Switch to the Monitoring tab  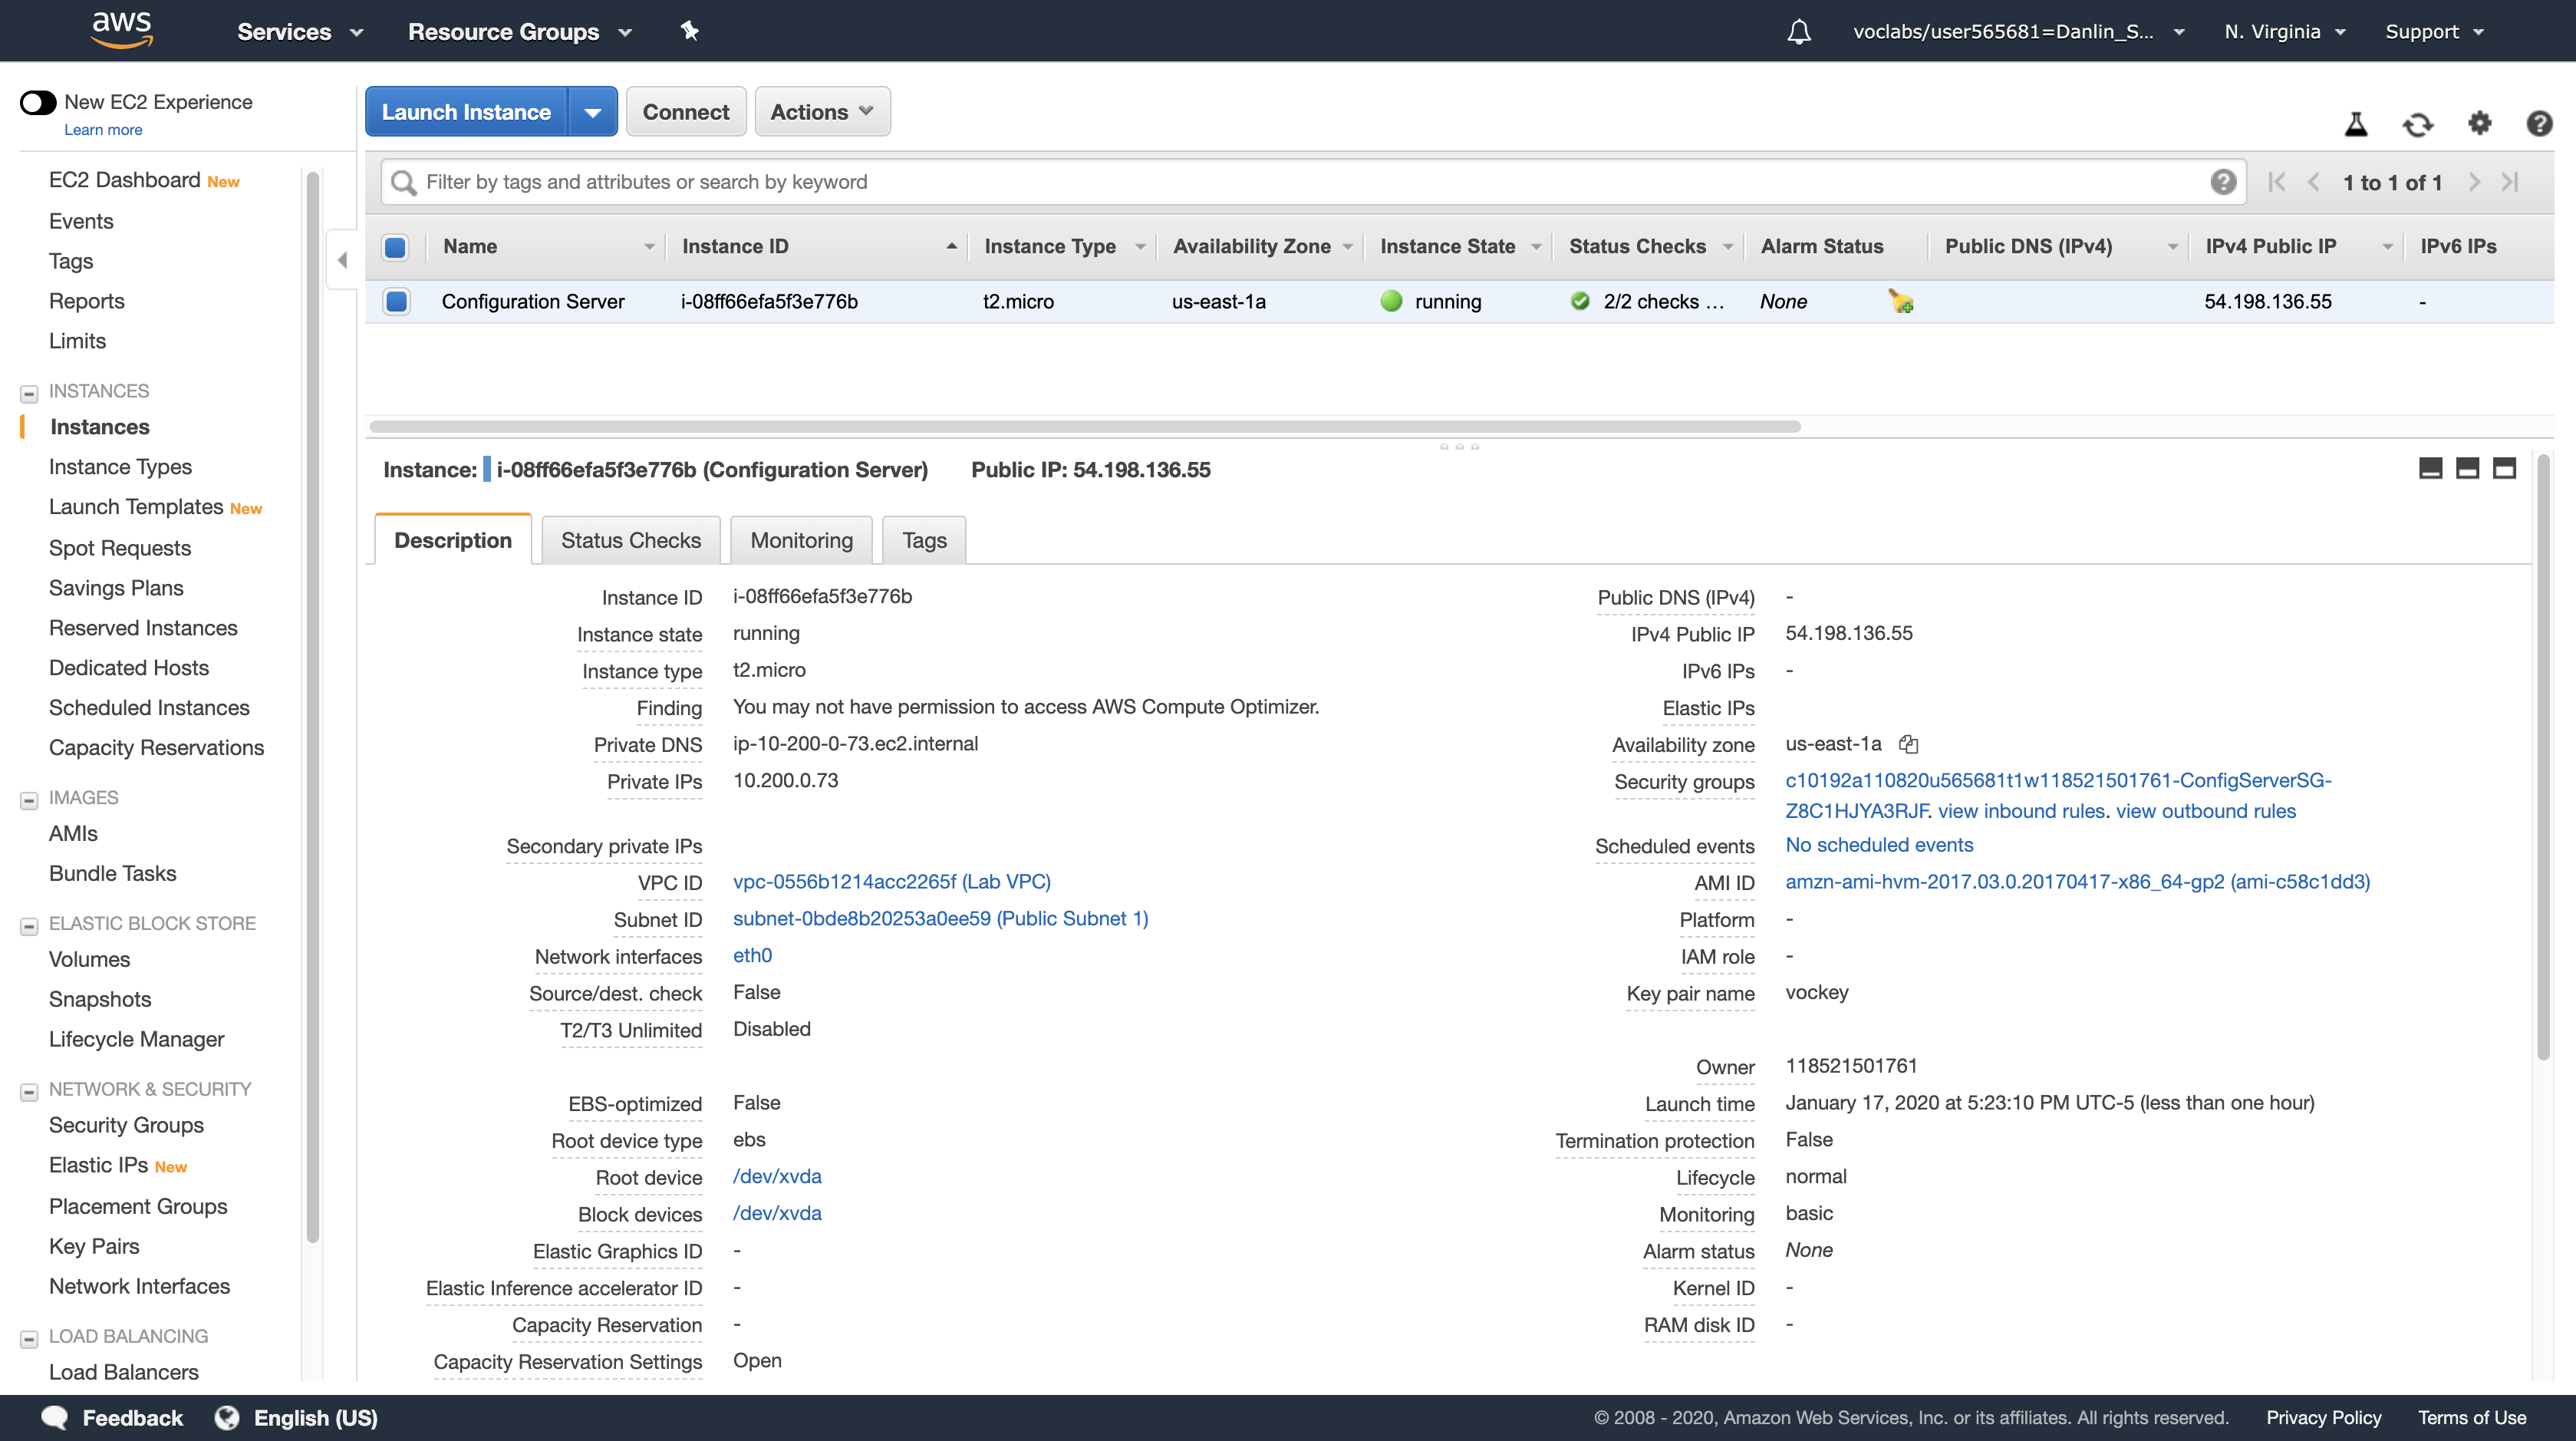click(801, 540)
